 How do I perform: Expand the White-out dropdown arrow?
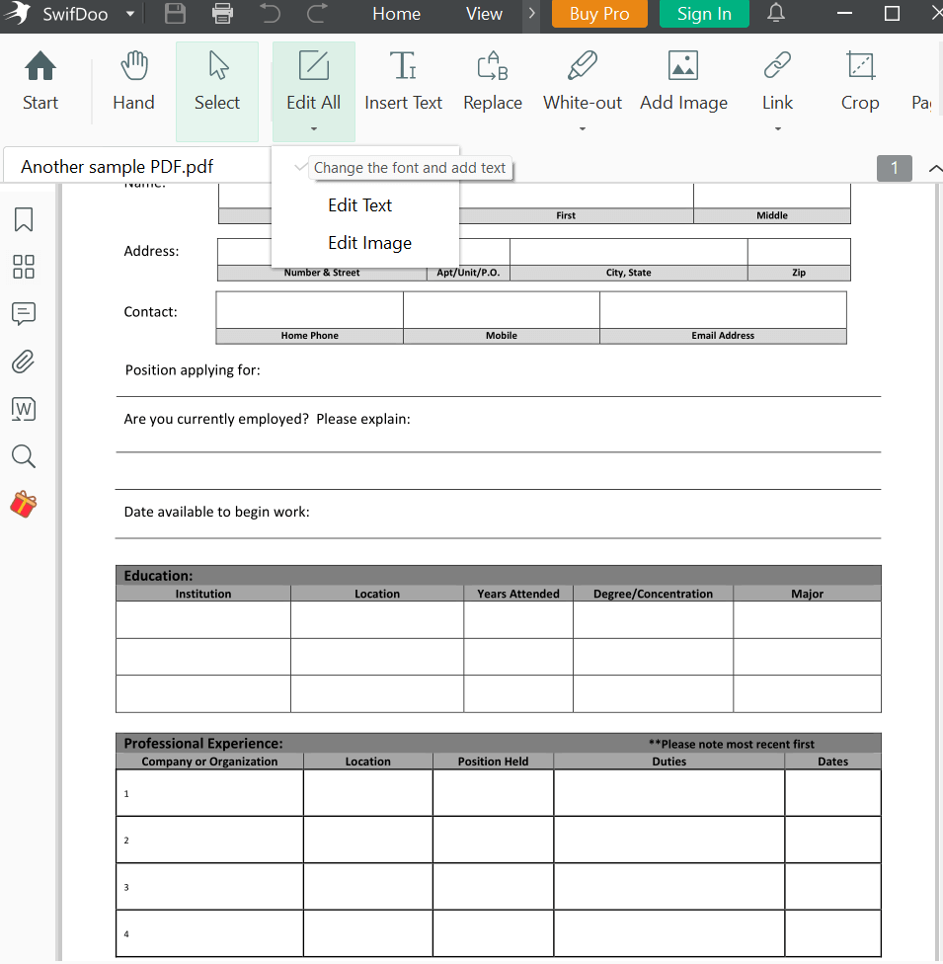click(x=583, y=128)
